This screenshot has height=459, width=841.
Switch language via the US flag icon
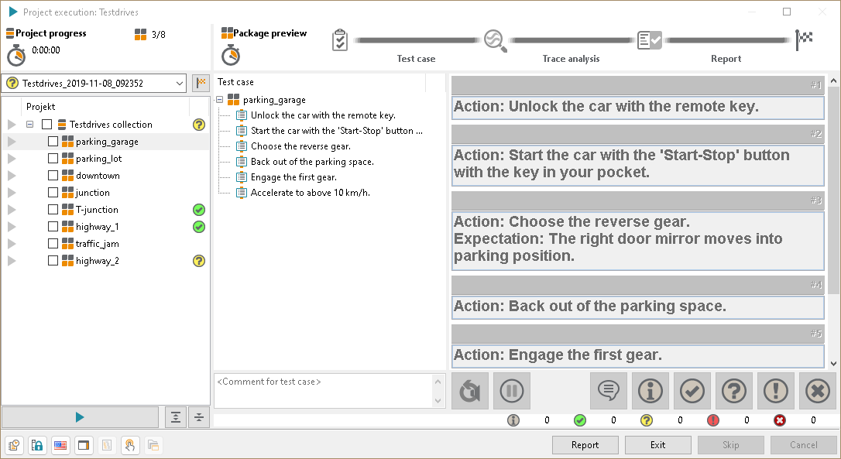(60, 445)
